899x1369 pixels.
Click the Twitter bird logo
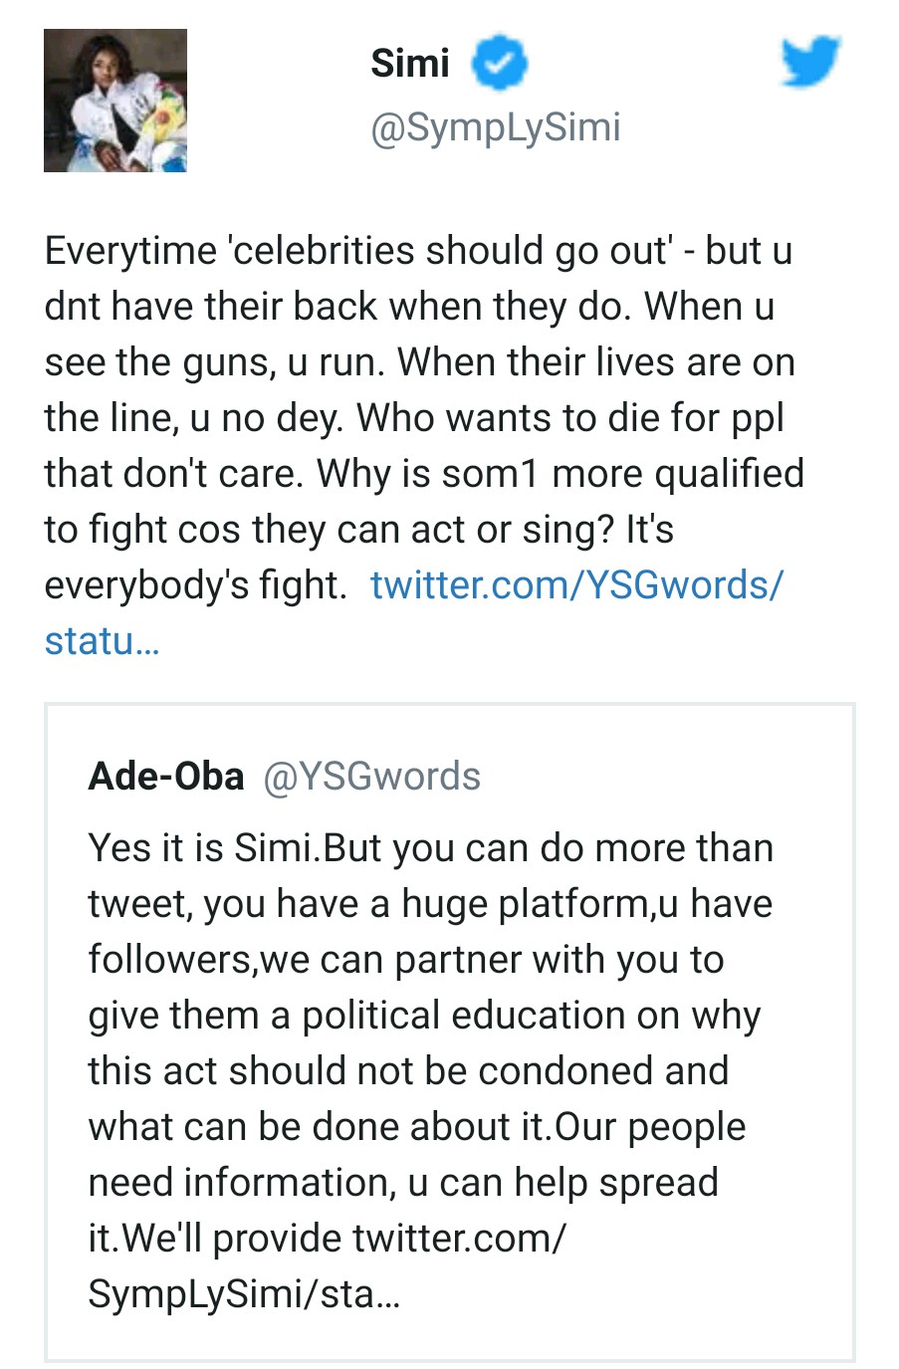[809, 63]
